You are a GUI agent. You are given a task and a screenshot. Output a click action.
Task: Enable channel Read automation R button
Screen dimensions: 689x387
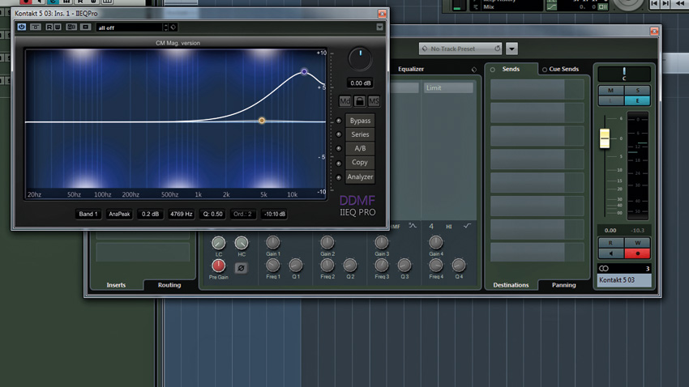click(611, 243)
